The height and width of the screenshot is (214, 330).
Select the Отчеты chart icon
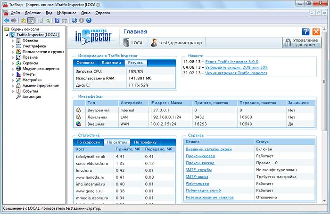point(18,74)
